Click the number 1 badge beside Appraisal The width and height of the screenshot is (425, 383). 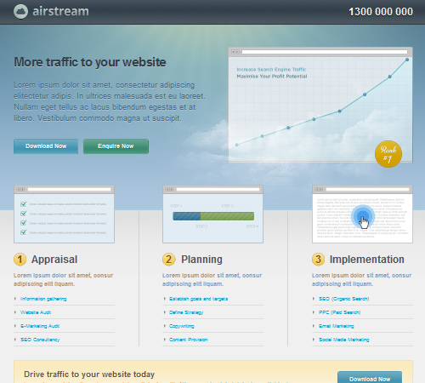pos(20,260)
